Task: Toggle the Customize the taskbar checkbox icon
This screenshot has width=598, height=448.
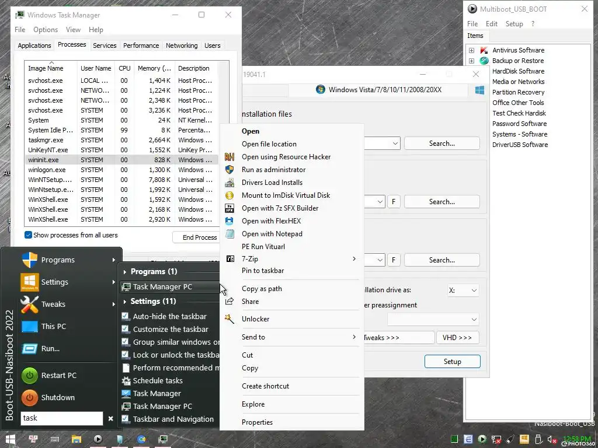Action: tap(126, 329)
